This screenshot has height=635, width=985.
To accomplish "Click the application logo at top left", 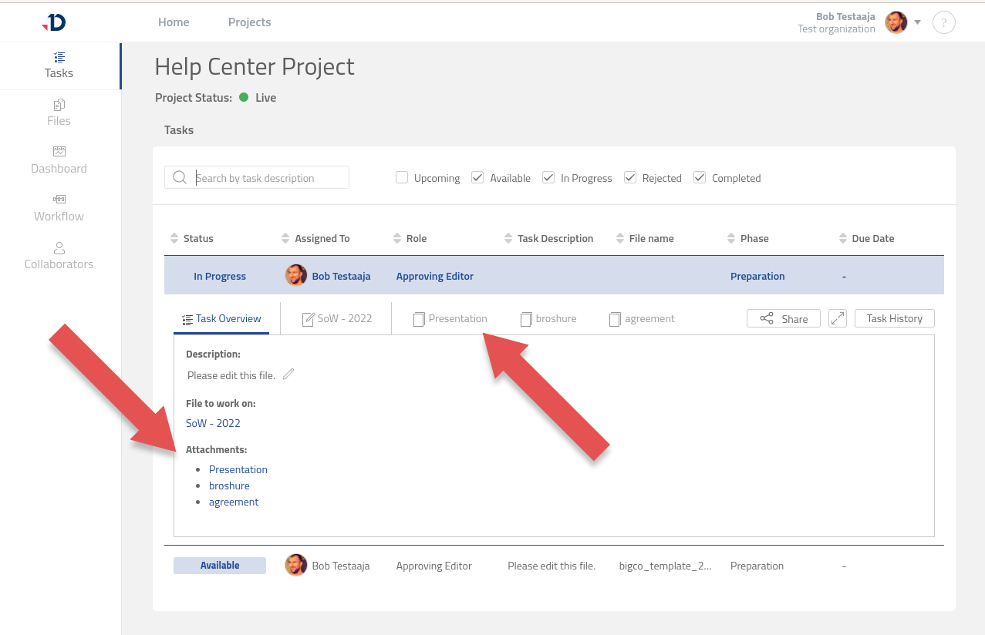I will 54,22.
